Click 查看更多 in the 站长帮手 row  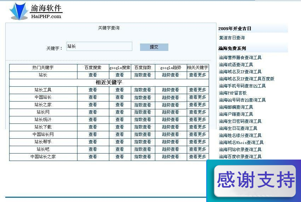point(197,142)
